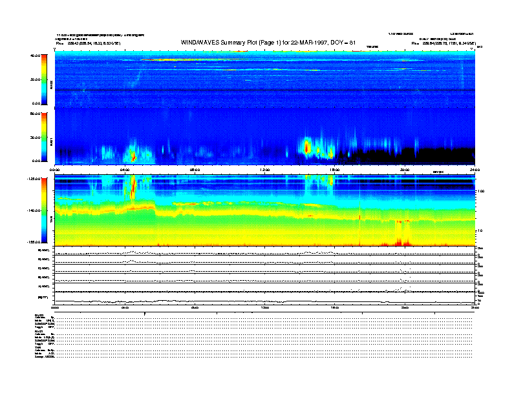This screenshot has height=395, width=512.
Task: Click the 20:00 time label under RAD1 panel
Action: (x=405, y=170)
